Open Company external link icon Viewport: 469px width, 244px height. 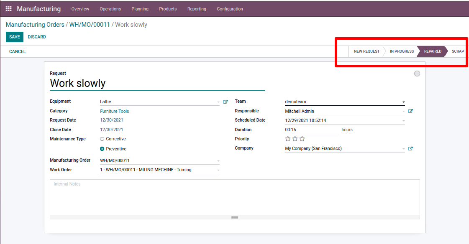tap(410, 149)
